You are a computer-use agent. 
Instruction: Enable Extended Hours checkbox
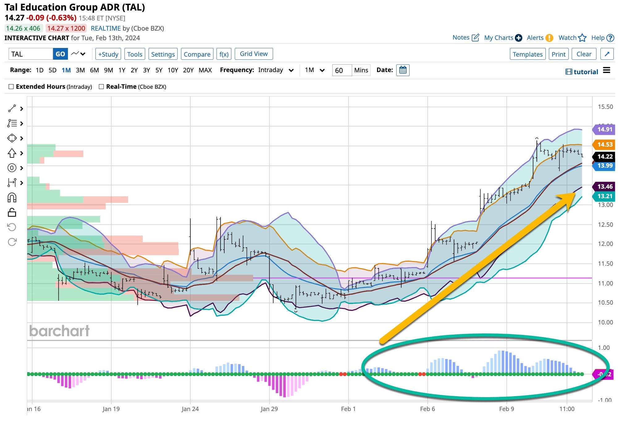[11, 87]
